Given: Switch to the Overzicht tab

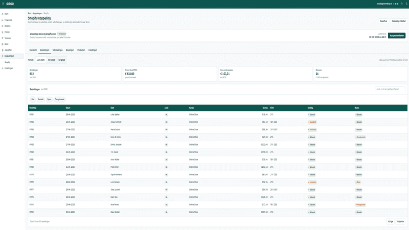Looking at the screenshot, I should pos(33,50).
